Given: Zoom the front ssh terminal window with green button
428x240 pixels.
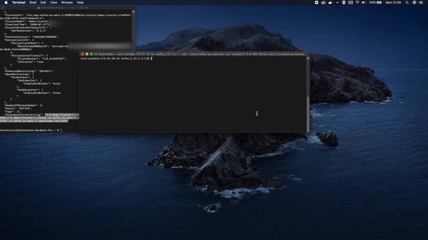Looking at the screenshot, I should tap(92, 54).
